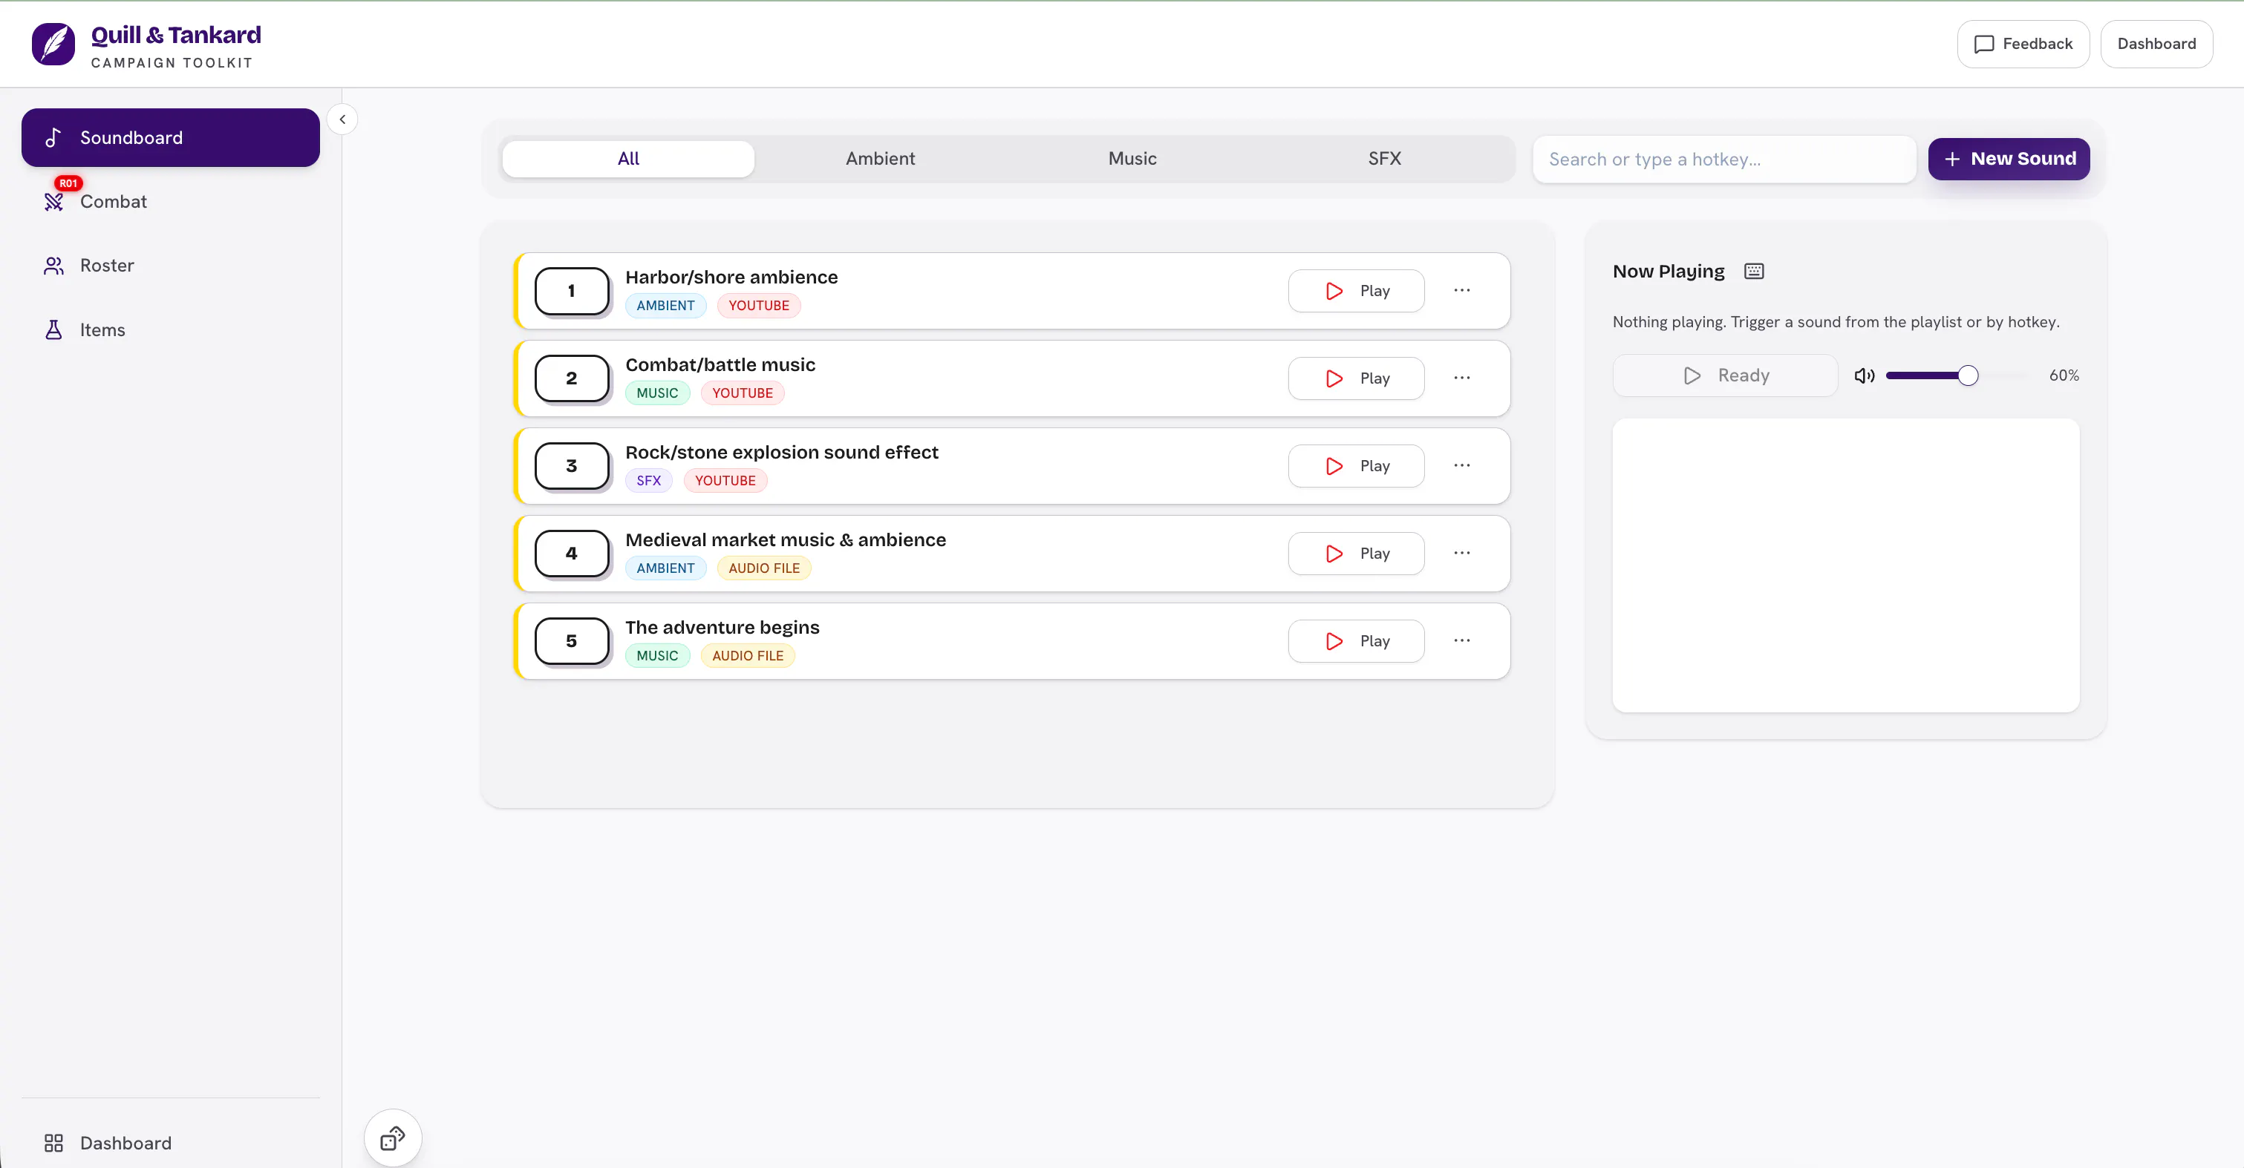Click hotkey 1 badge for Harbor/shore ambience
2244x1168 pixels.
572,291
